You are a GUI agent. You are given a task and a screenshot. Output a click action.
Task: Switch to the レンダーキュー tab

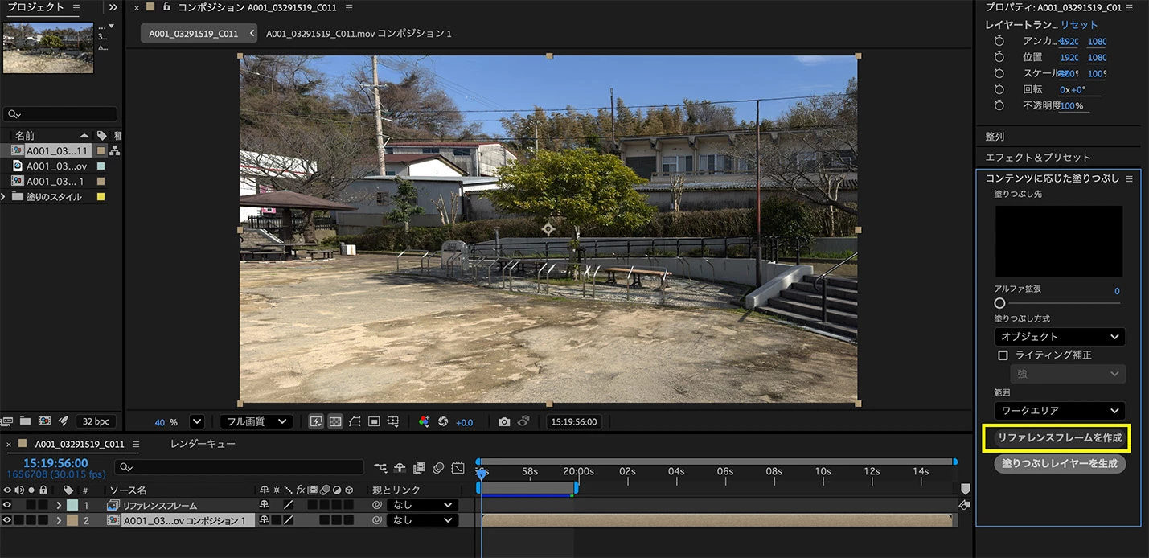(x=203, y=444)
